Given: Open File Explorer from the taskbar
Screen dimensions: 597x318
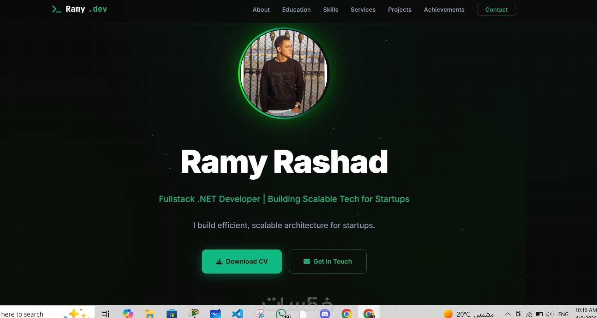Looking at the screenshot, I should tap(150, 313).
